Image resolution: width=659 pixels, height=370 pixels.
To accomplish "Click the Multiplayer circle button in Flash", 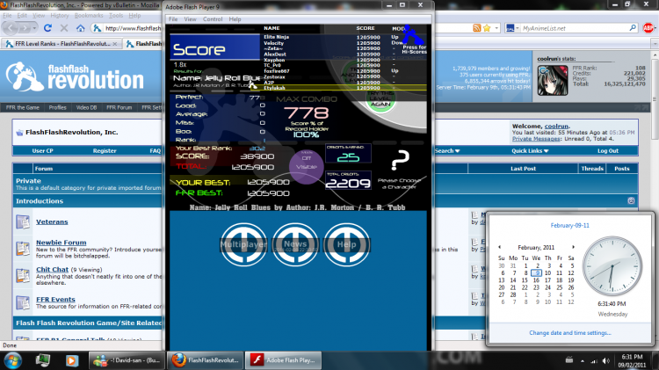I will [x=243, y=244].
